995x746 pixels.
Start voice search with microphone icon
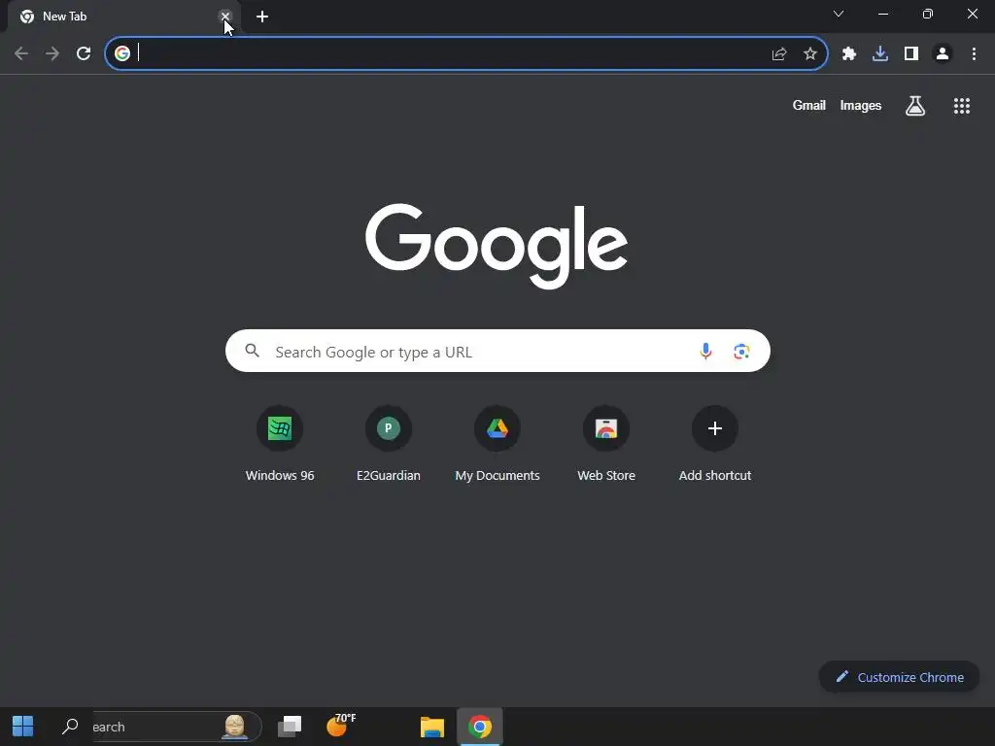click(x=705, y=351)
